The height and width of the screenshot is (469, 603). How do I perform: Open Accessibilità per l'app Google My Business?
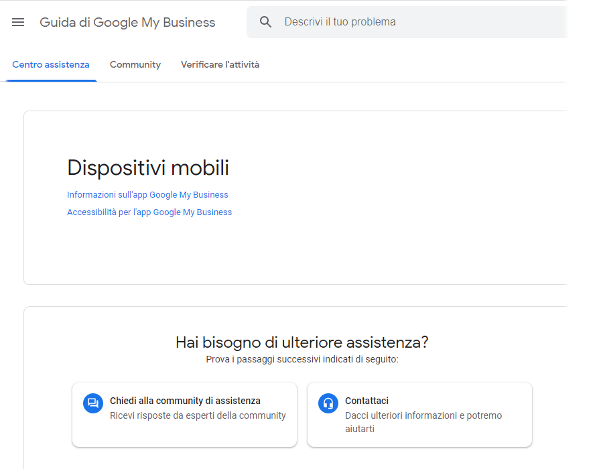(149, 212)
